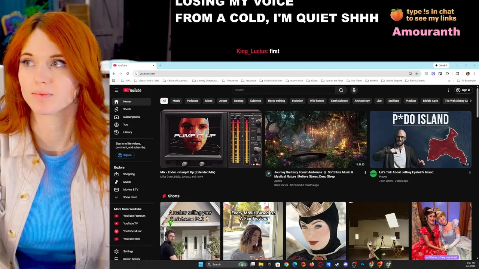479x269 pixels.
Task: Open the new tab plus button
Action: point(160,65)
